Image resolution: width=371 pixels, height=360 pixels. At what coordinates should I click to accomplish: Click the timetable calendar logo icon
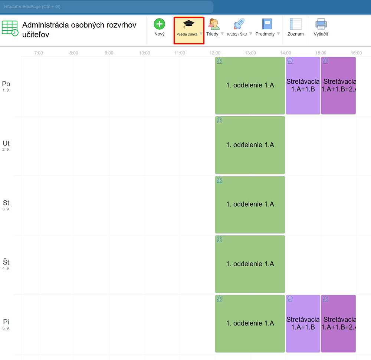[10, 28]
